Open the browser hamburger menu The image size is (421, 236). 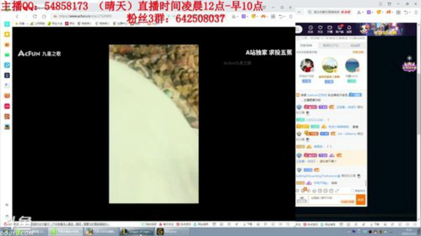pos(291,16)
